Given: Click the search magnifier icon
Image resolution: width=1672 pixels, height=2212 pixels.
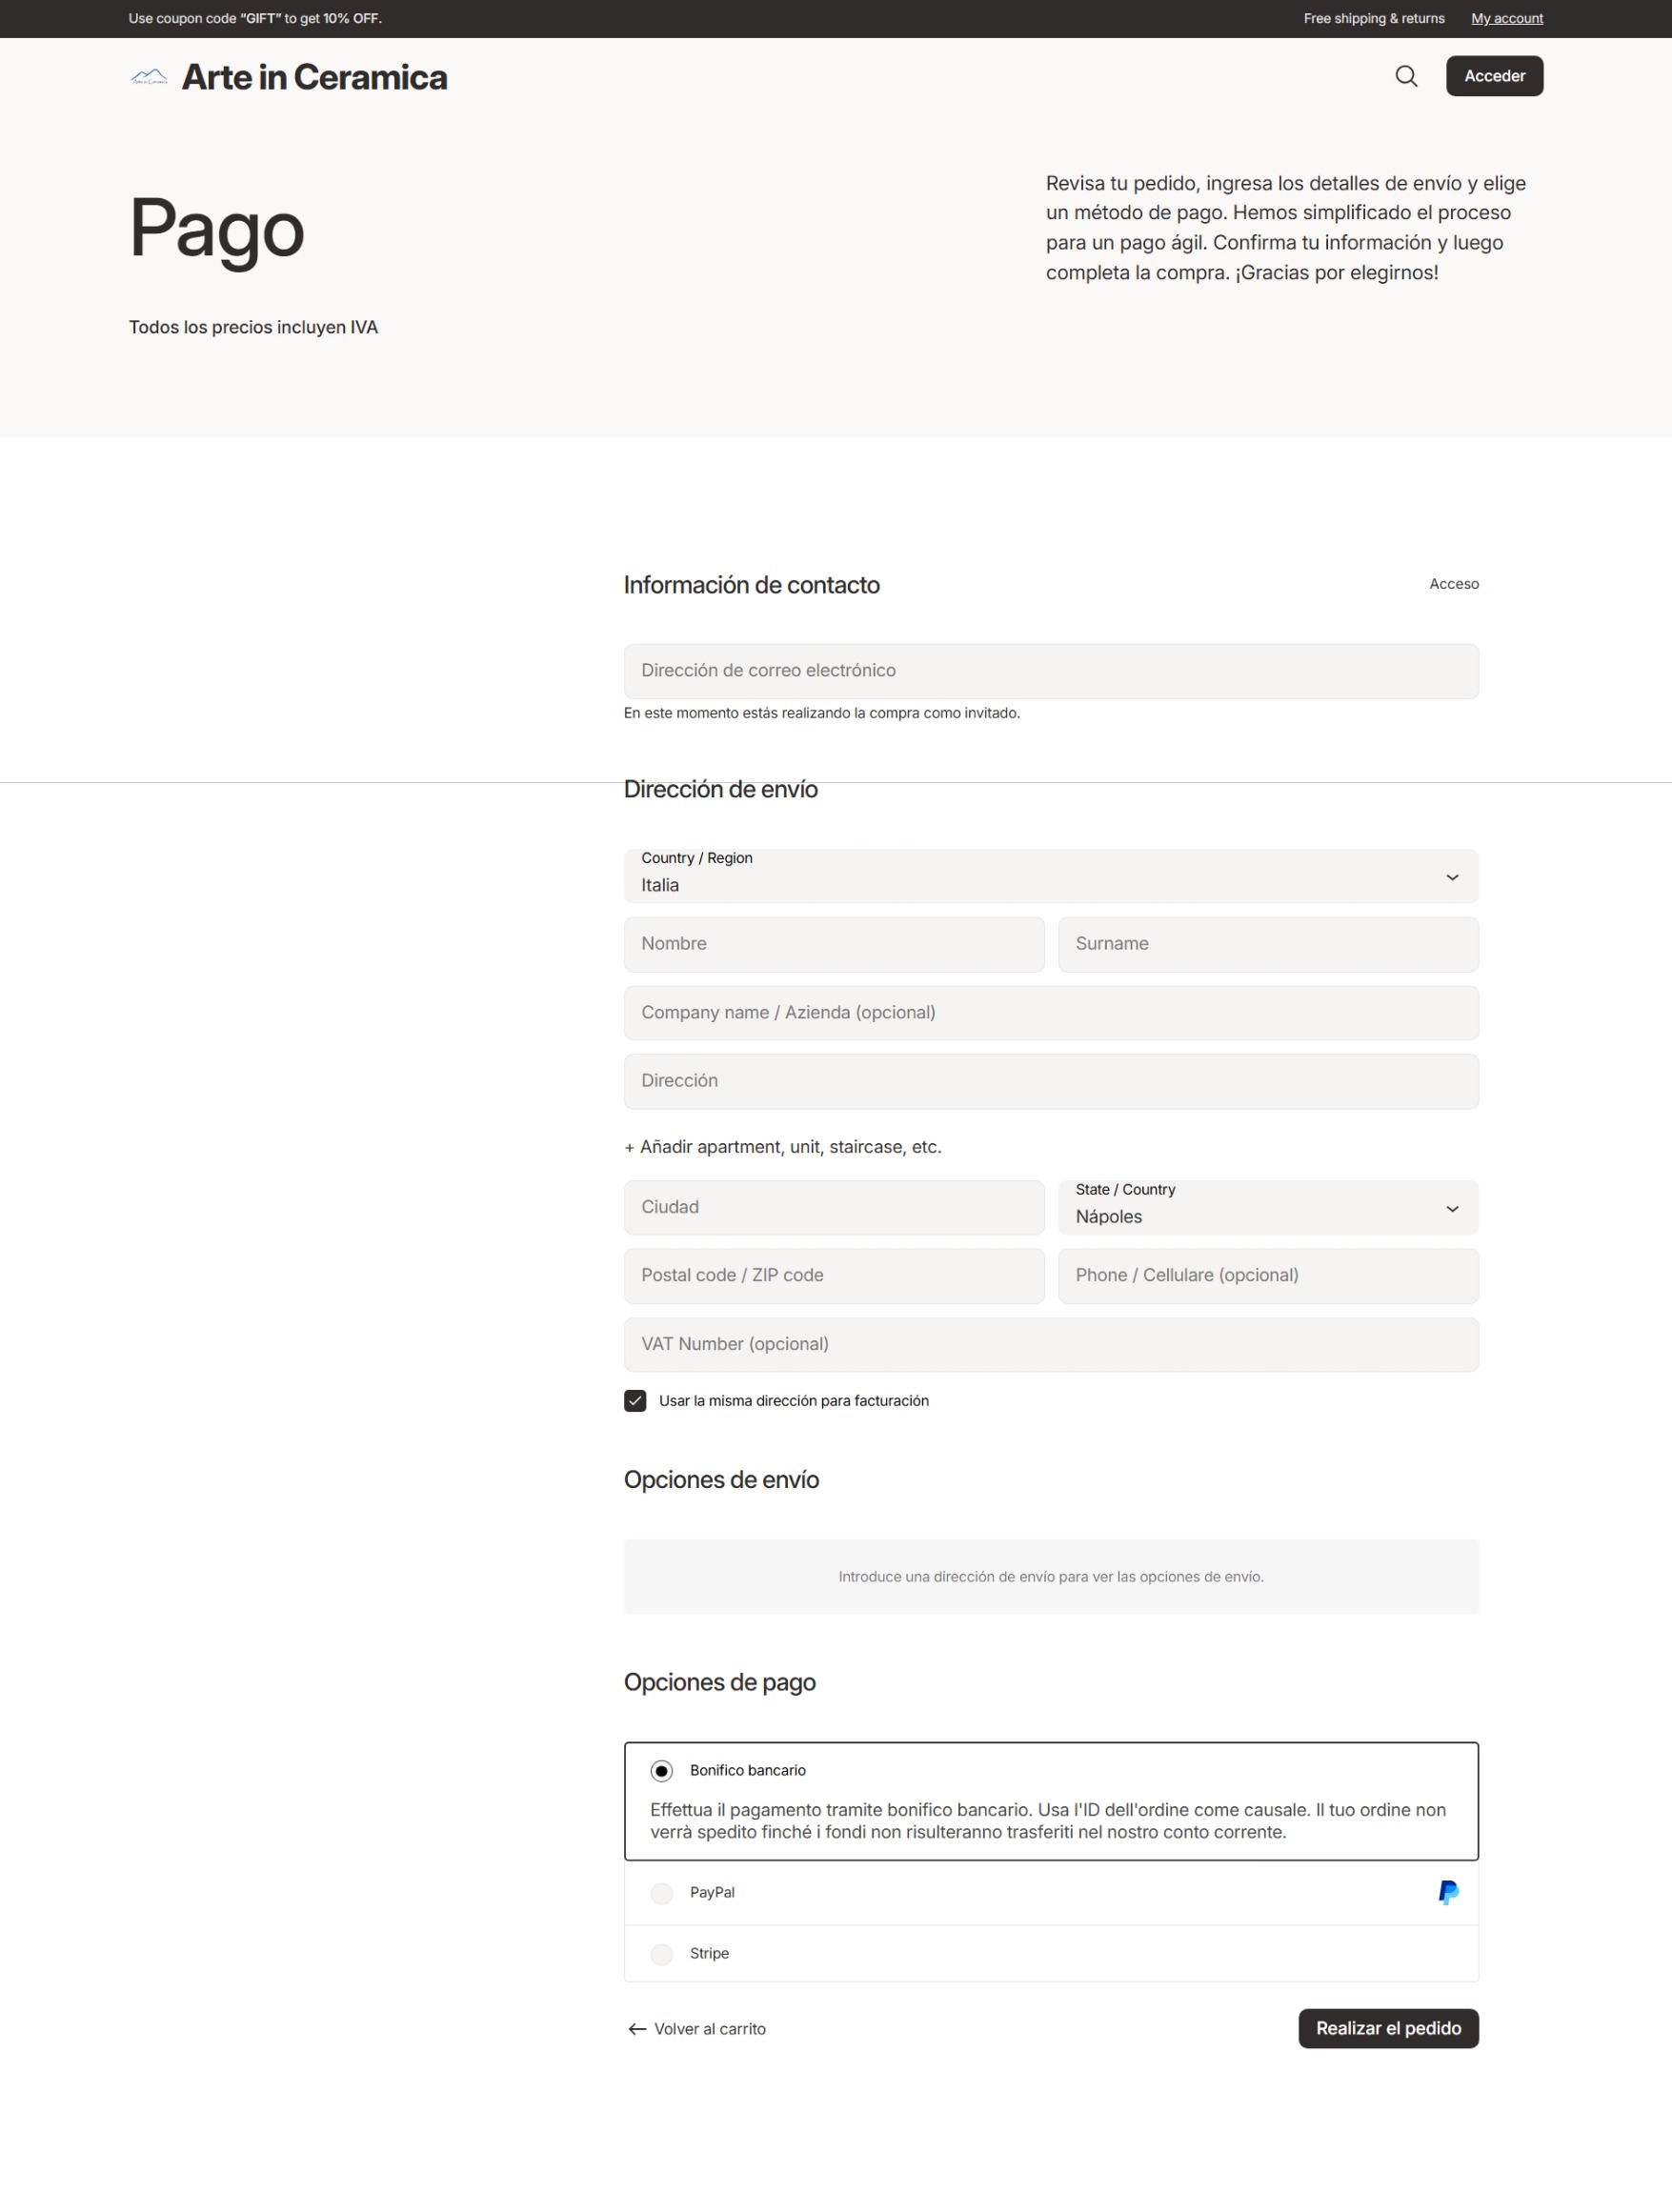Looking at the screenshot, I should tap(1406, 76).
